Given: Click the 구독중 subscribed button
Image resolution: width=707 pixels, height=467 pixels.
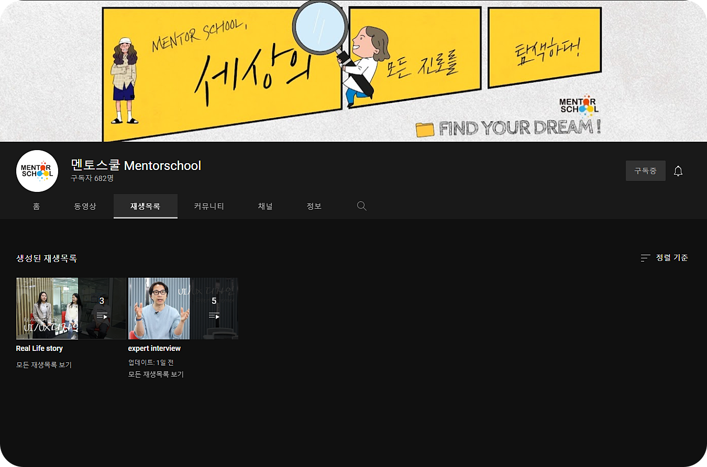Looking at the screenshot, I should [646, 171].
